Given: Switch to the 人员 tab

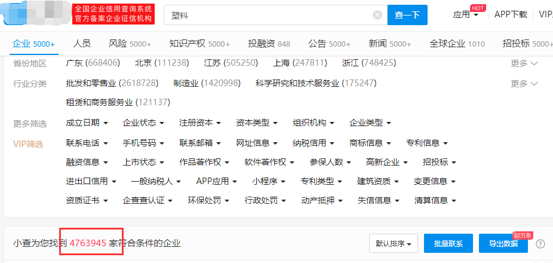Looking at the screenshot, I should tap(82, 44).
